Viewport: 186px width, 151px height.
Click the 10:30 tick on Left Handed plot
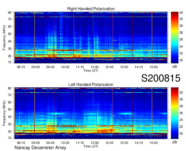(x=65, y=143)
